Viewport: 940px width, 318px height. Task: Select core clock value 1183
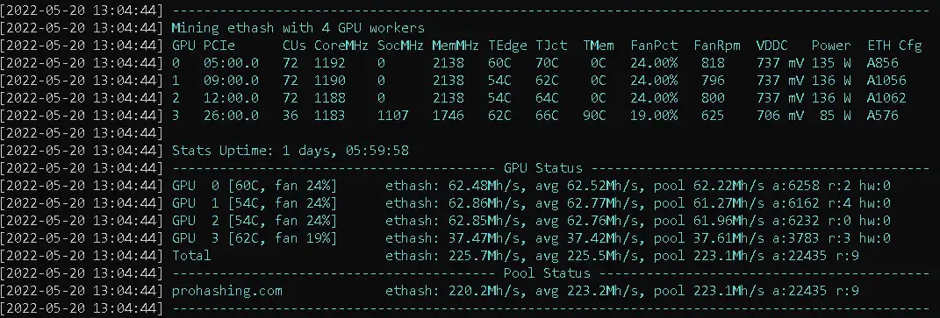(329, 115)
